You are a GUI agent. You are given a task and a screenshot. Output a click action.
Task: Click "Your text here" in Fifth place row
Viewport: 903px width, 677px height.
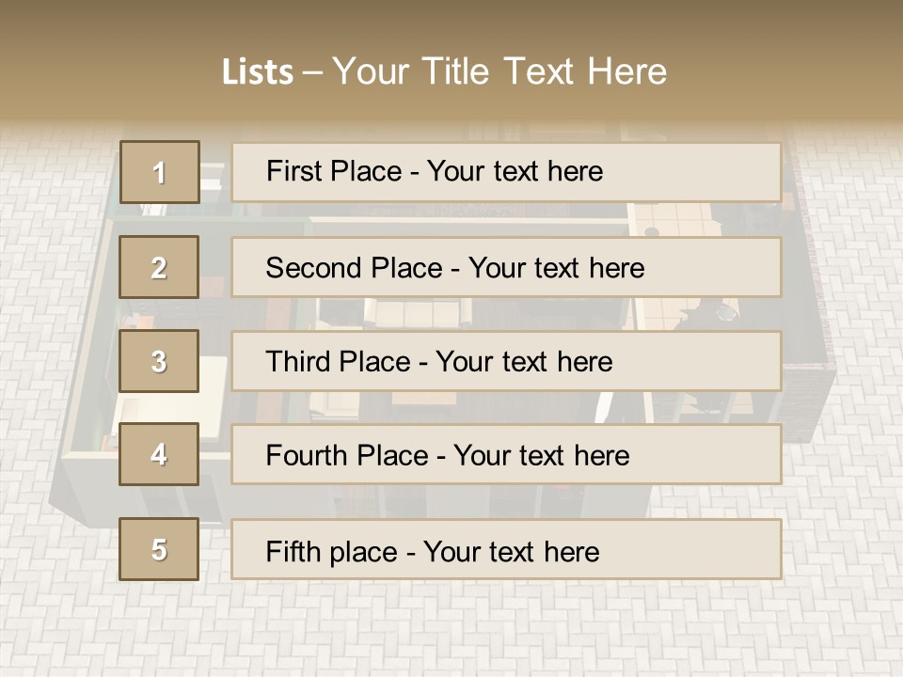511,551
